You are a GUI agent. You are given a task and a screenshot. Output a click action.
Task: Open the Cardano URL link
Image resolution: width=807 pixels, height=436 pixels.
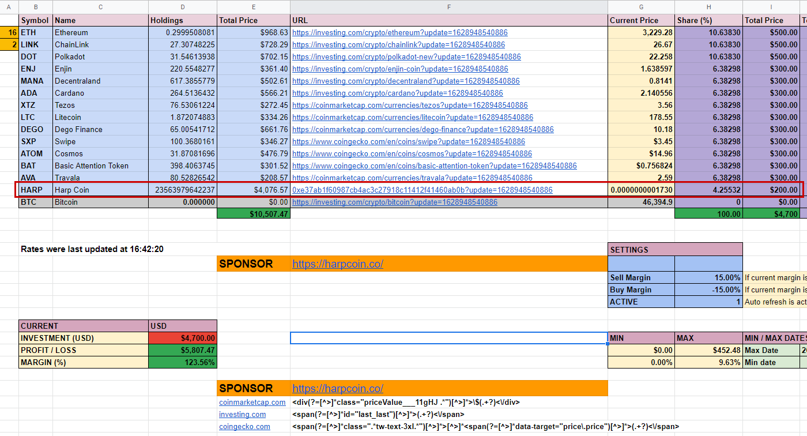click(398, 93)
